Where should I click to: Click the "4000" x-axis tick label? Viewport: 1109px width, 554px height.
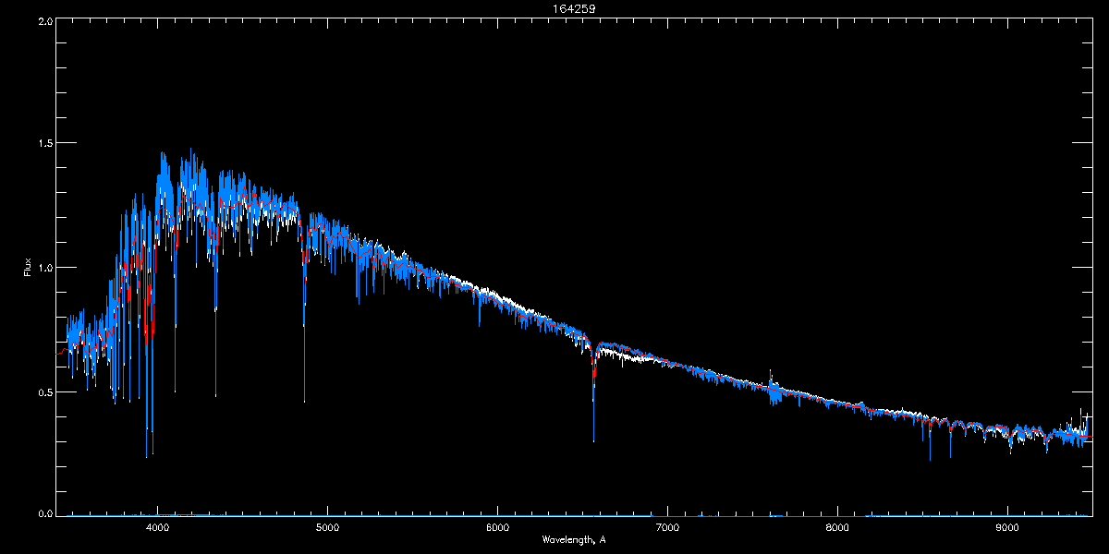point(158,528)
